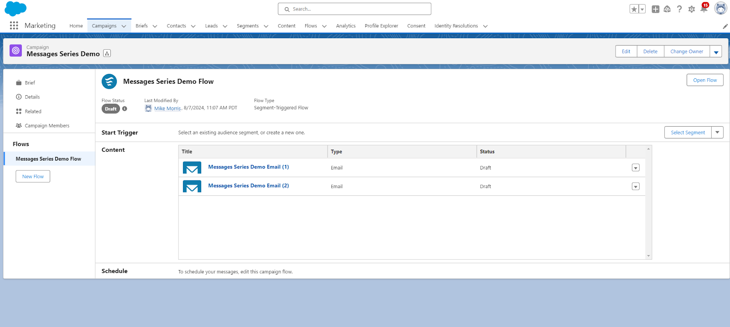
Task: Open the Notifications bell icon
Action: tap(704, 9)
